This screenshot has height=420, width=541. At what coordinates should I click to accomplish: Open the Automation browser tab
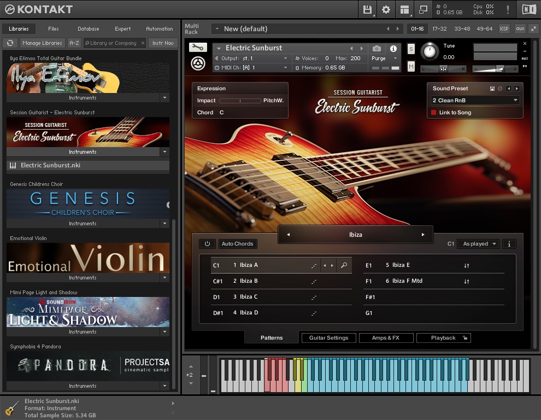point(160,28)
